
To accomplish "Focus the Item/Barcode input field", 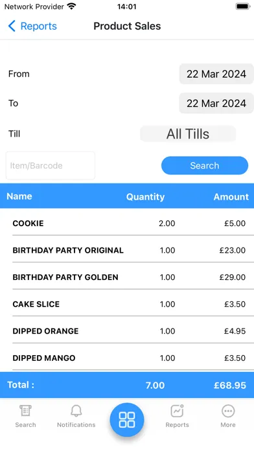I will [x=51, y=165].
